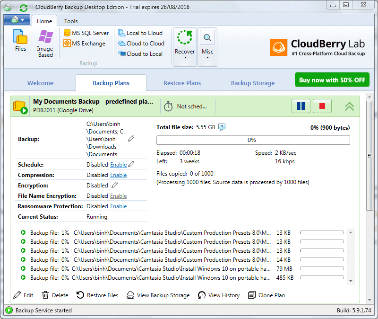378x319 pixels.
Task: Click the Current Status Running value
Action: click(x=97, y=217)
